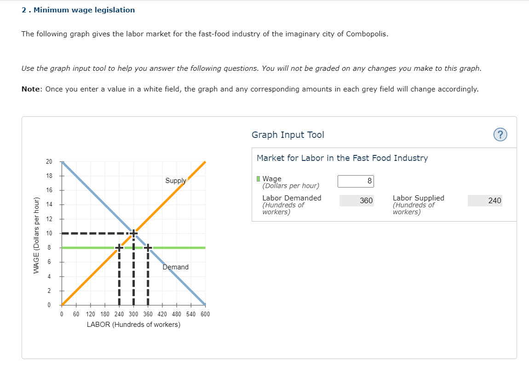Select the Labor Supplied grey field showing 240
Viewport: 529px width, 371px height.
click(485, 201)
